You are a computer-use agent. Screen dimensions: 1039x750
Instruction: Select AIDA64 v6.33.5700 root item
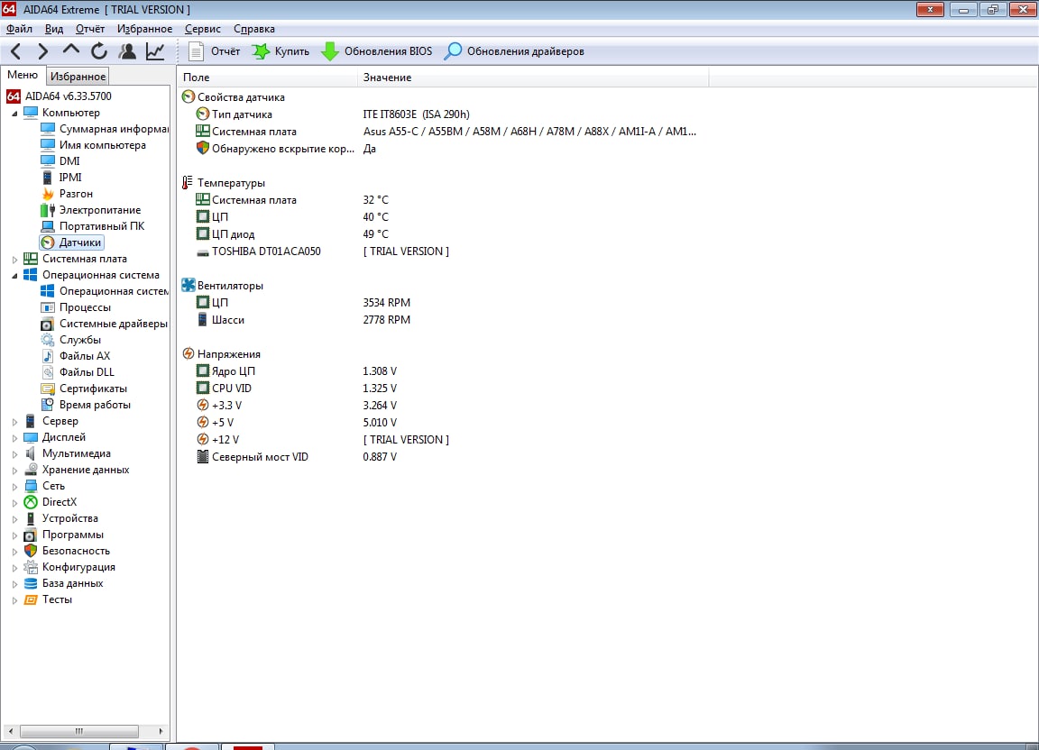pos(59,96)
